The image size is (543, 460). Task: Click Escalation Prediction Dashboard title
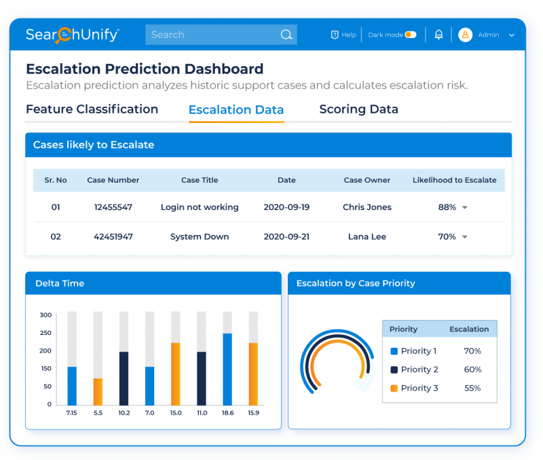[145, 69]
